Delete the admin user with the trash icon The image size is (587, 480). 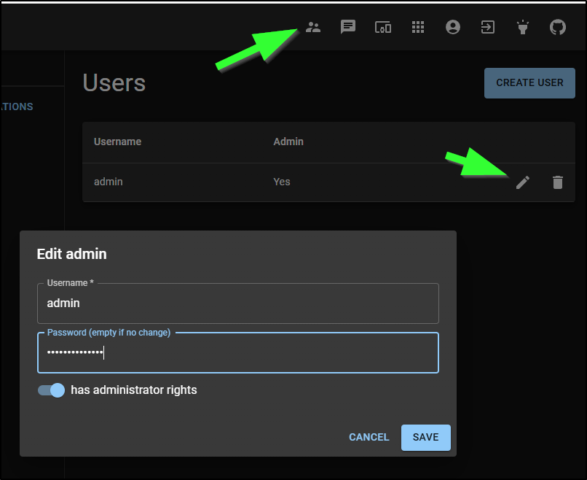pos(558,182)
